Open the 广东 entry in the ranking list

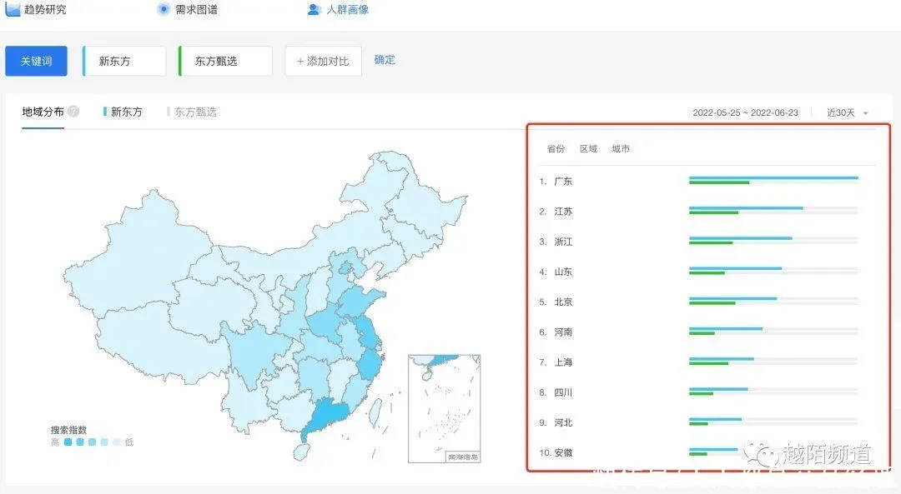pos(562,181)
